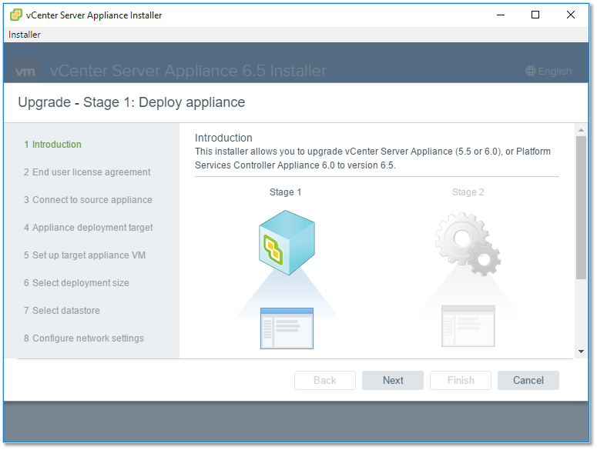Screen dimensions: 597x450
Task: Select step 5 Set up target appliance VM
Action: (85, 255)
